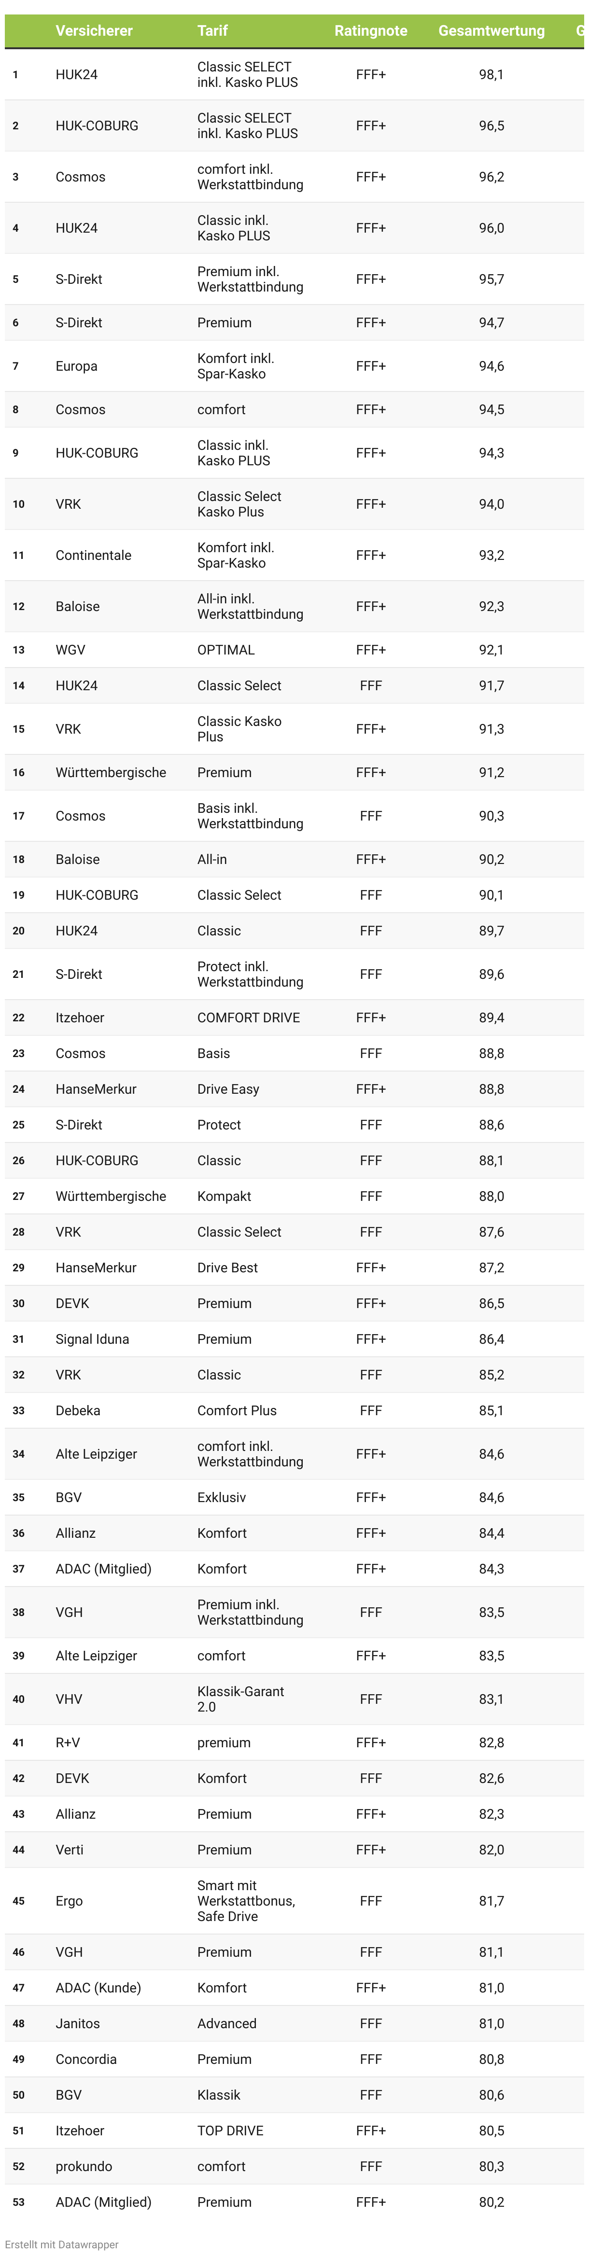Click the Cosmos comfort inkl. Werkstattbindung tariff cell
This screenshot has width=589, height=2256.
(250, 177)
